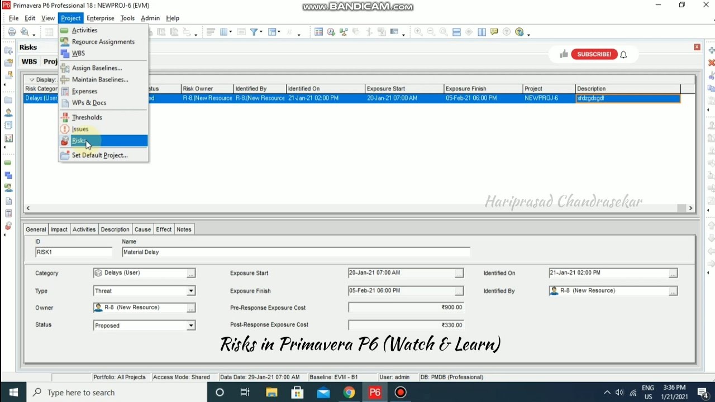Open the Resources person icon in left sidebar
This screenshot has height=402, width=715.
[x=8, y=113]
